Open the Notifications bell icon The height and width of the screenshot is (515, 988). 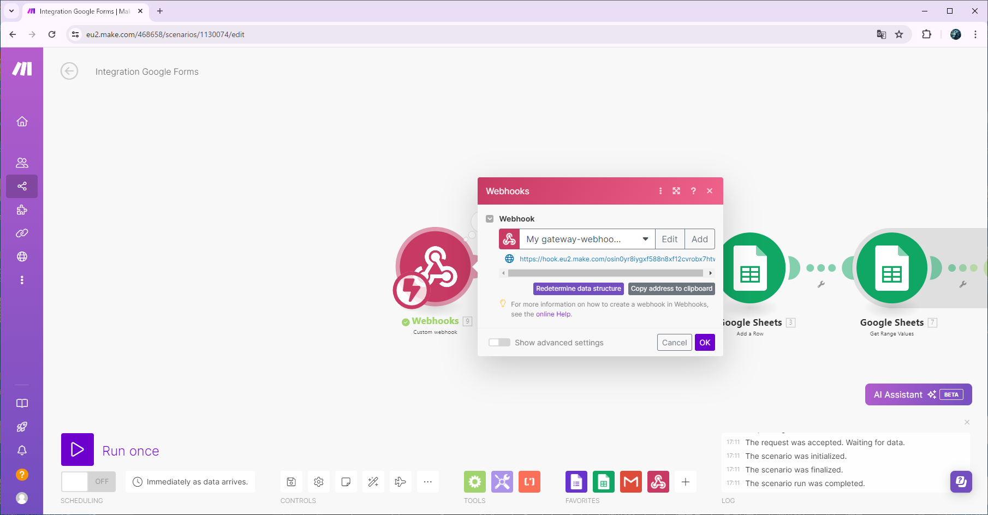[x=22, y=451]
